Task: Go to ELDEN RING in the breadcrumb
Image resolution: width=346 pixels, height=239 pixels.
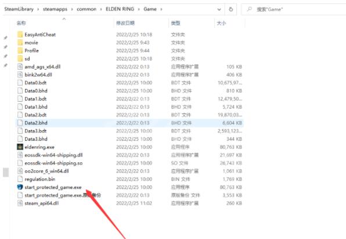Action: 120,9
